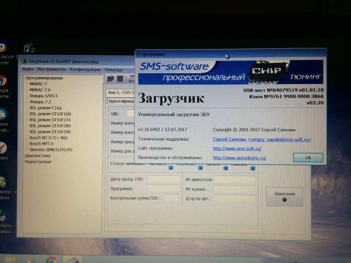This screenshot has width=351, height=263.
Task: Click the open folder toolbar icon
Action: pos(111,79)
